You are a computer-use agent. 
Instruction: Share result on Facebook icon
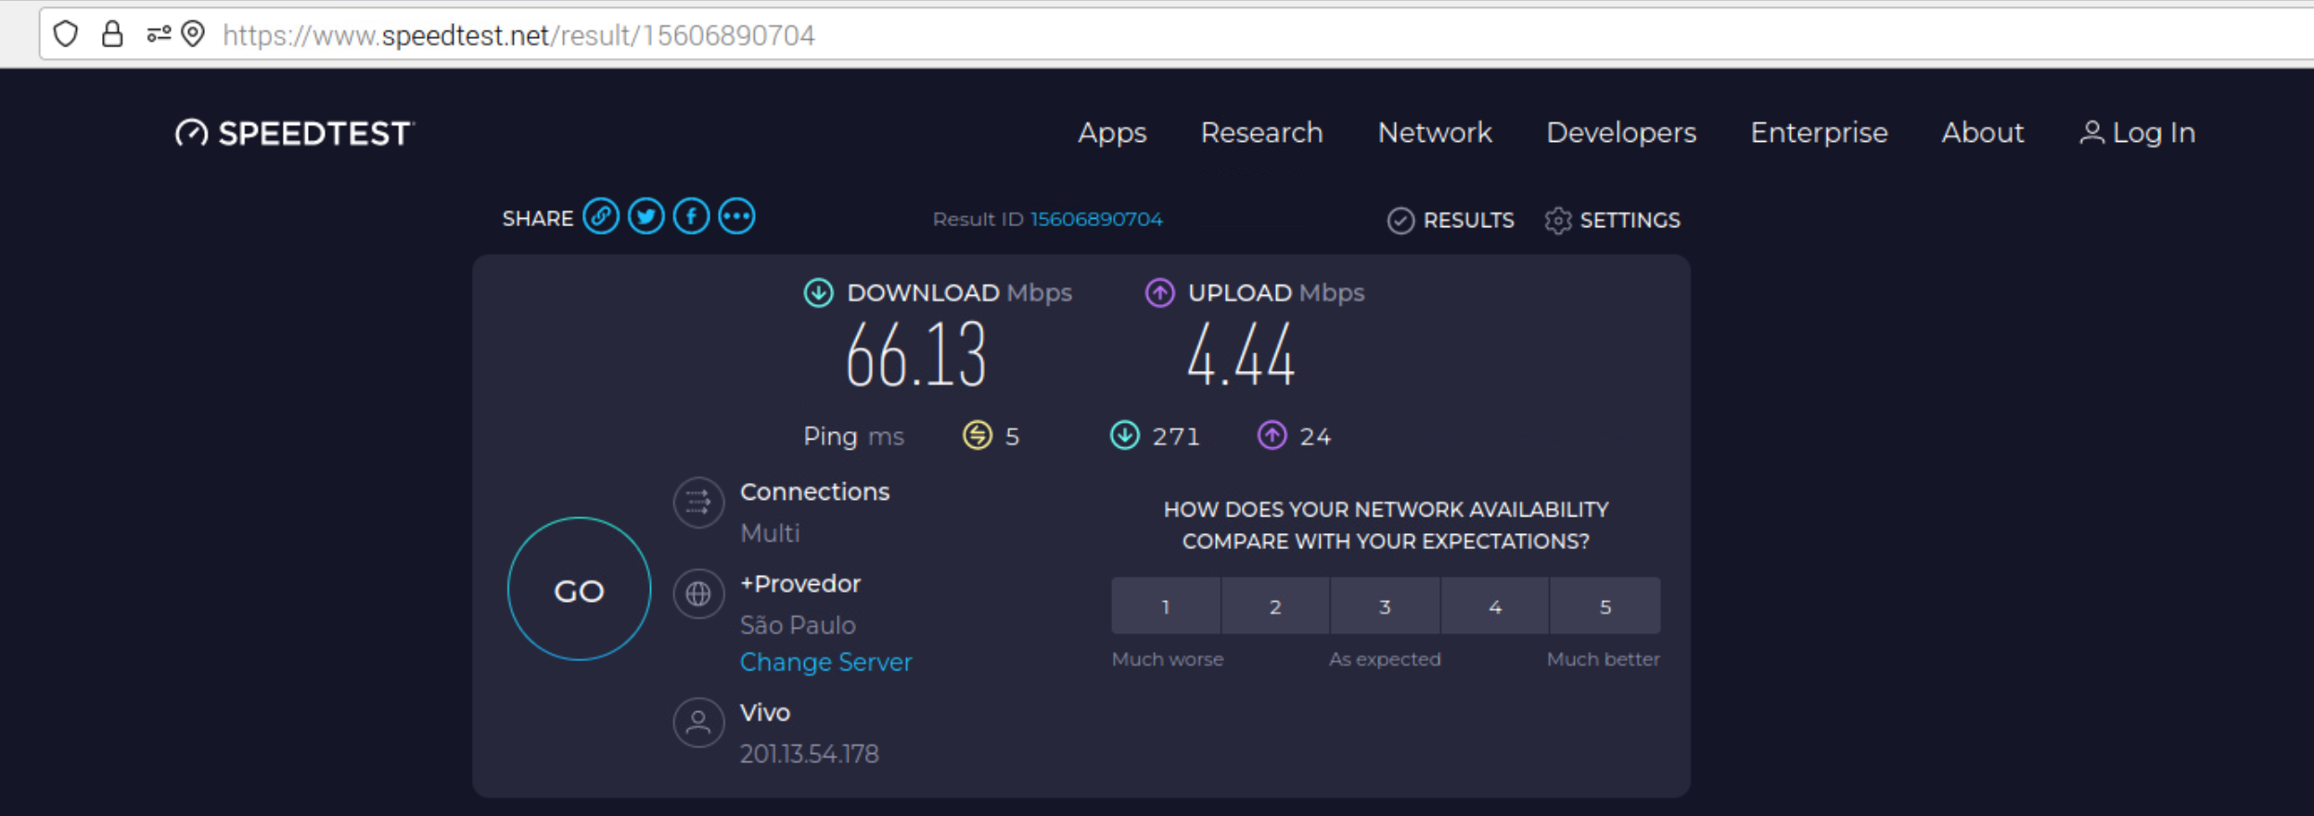(x=692, y=217)
